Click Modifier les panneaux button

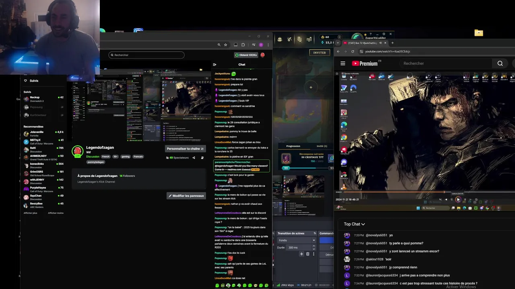(x=186, y=196)
